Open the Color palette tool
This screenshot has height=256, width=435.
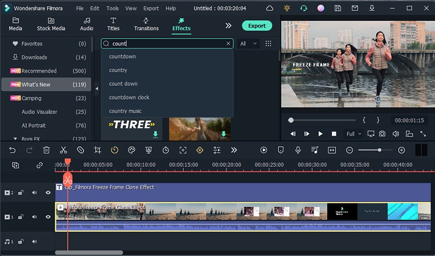pos(132,150)
